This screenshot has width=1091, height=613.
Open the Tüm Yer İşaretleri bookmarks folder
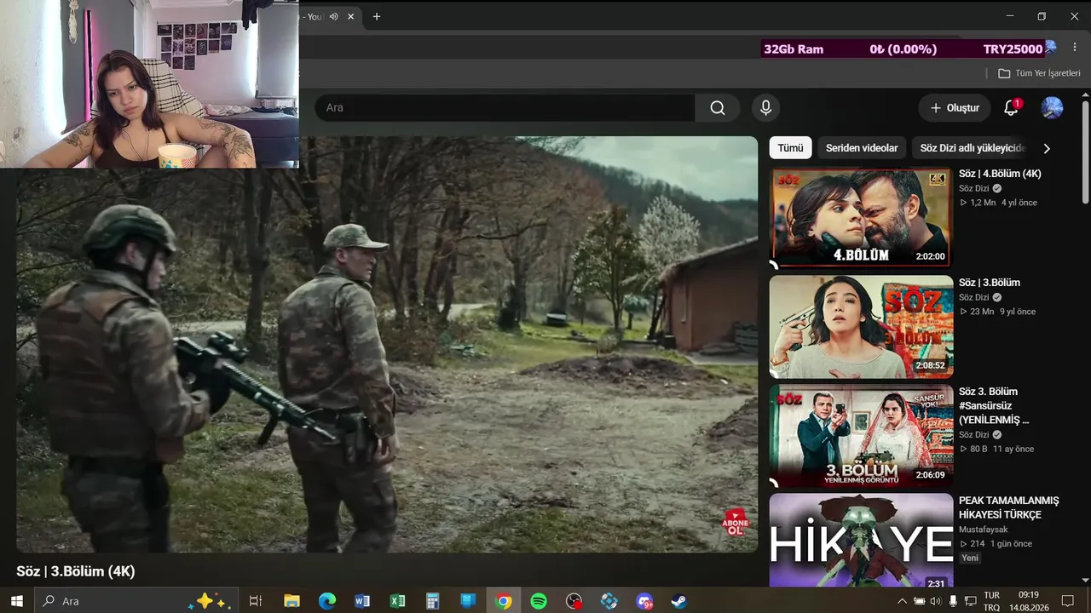tap(1040, 73)
